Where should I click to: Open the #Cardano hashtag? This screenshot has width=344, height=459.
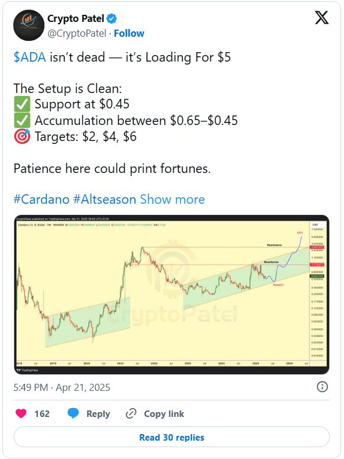(41, 200)
